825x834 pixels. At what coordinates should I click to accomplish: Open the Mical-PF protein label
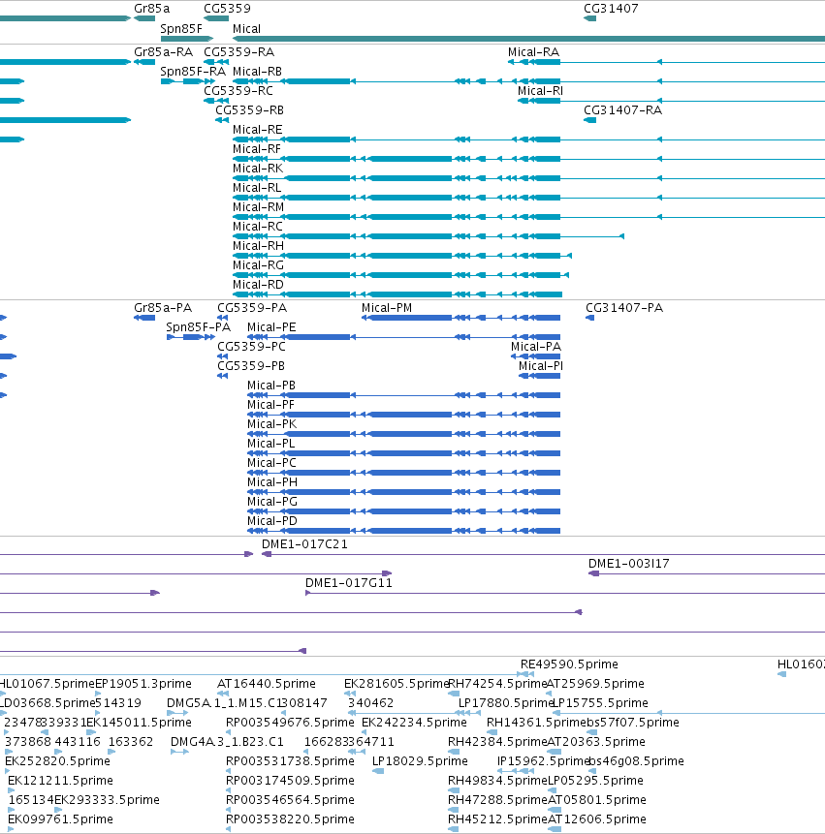coord(270,405)
